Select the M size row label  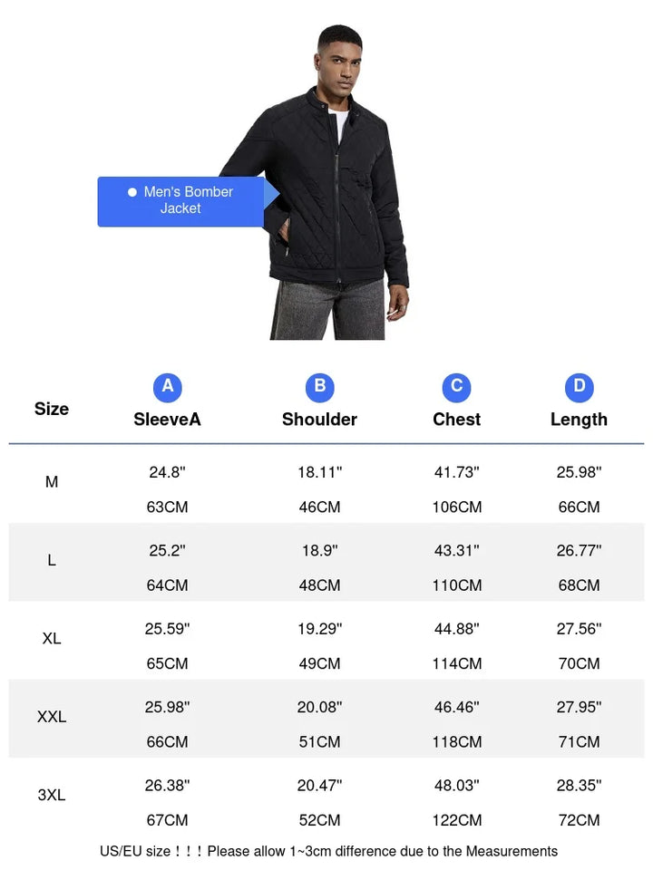(x=52, y=482)
